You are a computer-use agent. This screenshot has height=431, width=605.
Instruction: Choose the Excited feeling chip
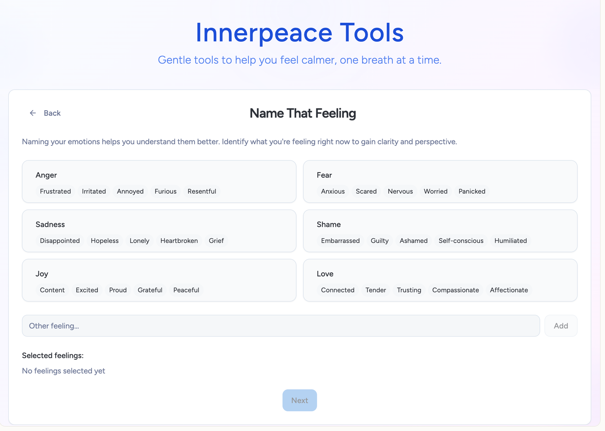pos(87,290)
